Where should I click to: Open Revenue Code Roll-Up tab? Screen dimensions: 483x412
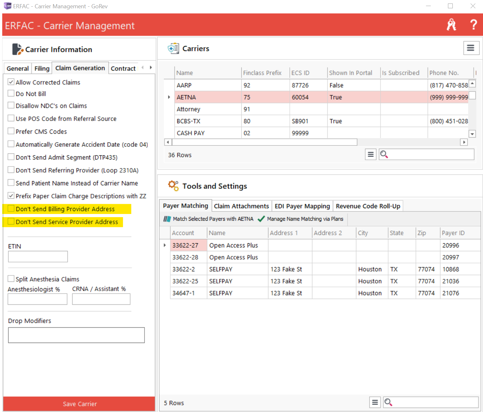(368, 206)
